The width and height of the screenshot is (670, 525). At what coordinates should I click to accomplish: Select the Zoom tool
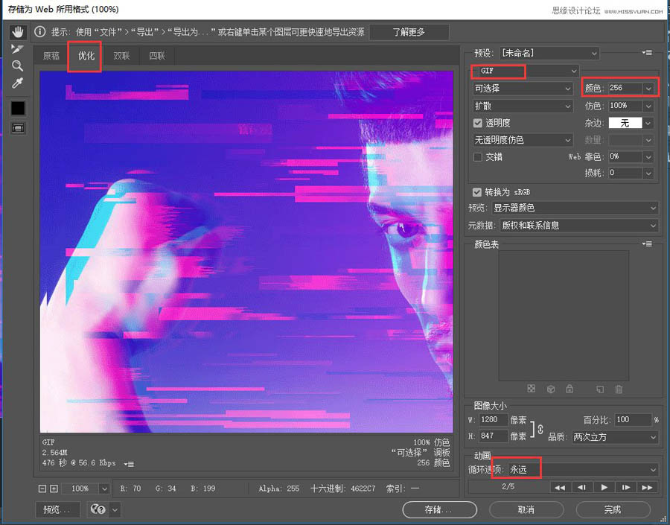pos(18,66)
